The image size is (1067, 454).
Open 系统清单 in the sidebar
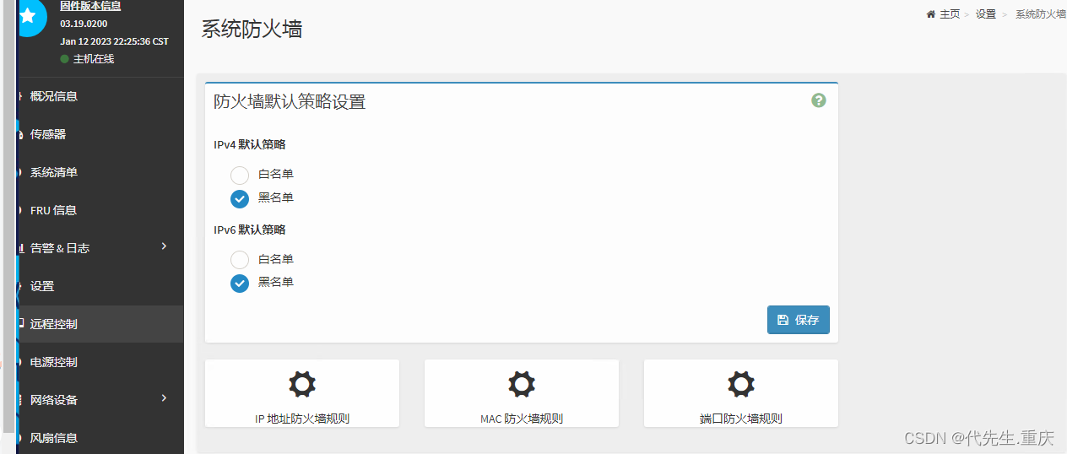click(100, 172)
